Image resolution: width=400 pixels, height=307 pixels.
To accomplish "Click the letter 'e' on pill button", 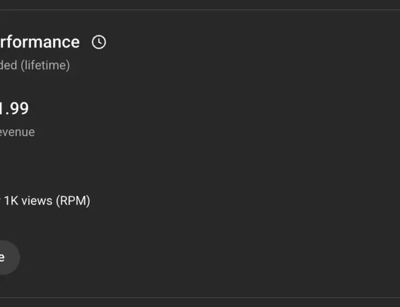I will click(3, 257).
